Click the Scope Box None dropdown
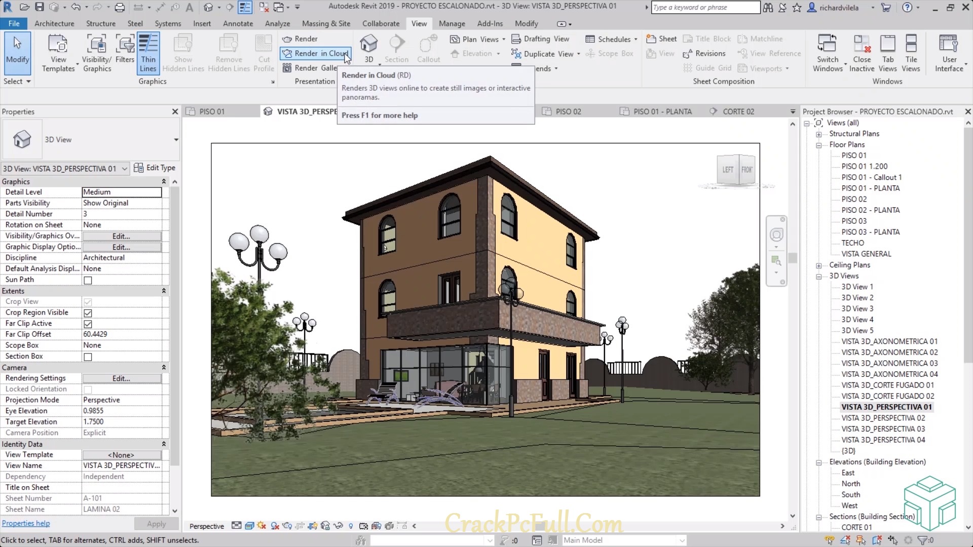Screen dimensions: 973x547 (121, 345)
